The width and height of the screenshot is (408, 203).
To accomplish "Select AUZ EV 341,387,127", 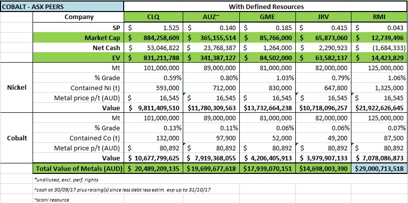I will coord(211,58).
